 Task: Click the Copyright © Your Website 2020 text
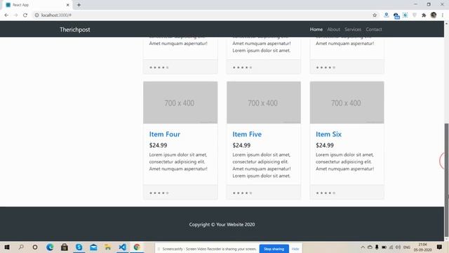tap(222, 225)
